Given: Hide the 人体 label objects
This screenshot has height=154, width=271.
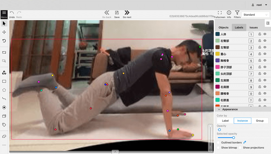Looking at the screenshot, I should (x=265, y=34).
